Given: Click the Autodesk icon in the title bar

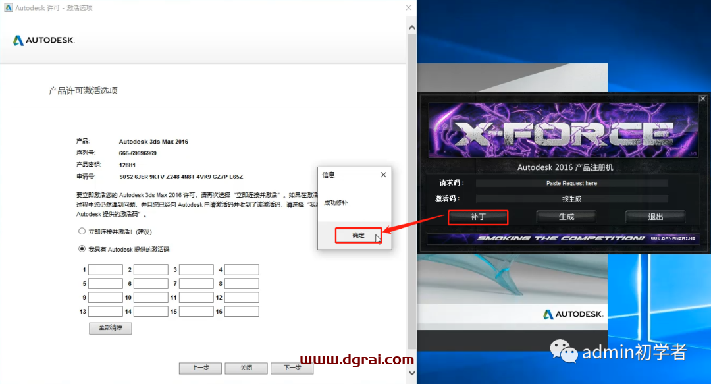Looking at the screenshot, I should coord(8,8).
